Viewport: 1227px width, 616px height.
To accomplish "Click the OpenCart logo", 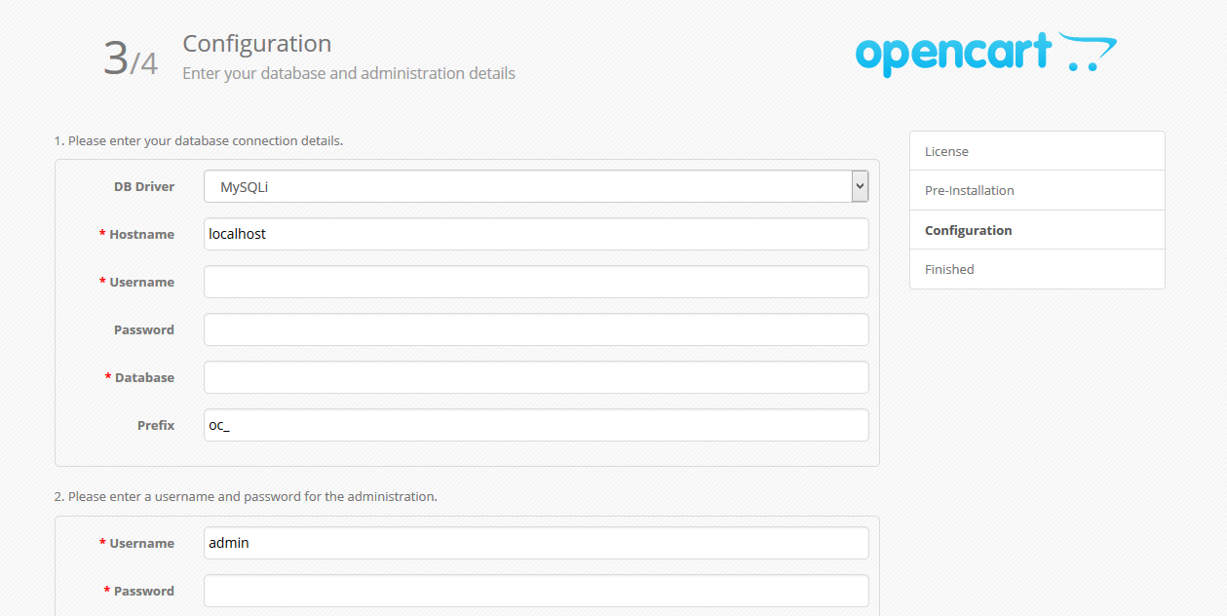I will 986,54.
